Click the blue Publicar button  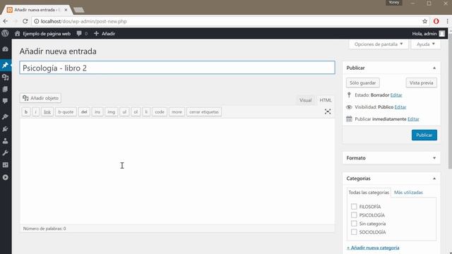click(x=424, y=135)
